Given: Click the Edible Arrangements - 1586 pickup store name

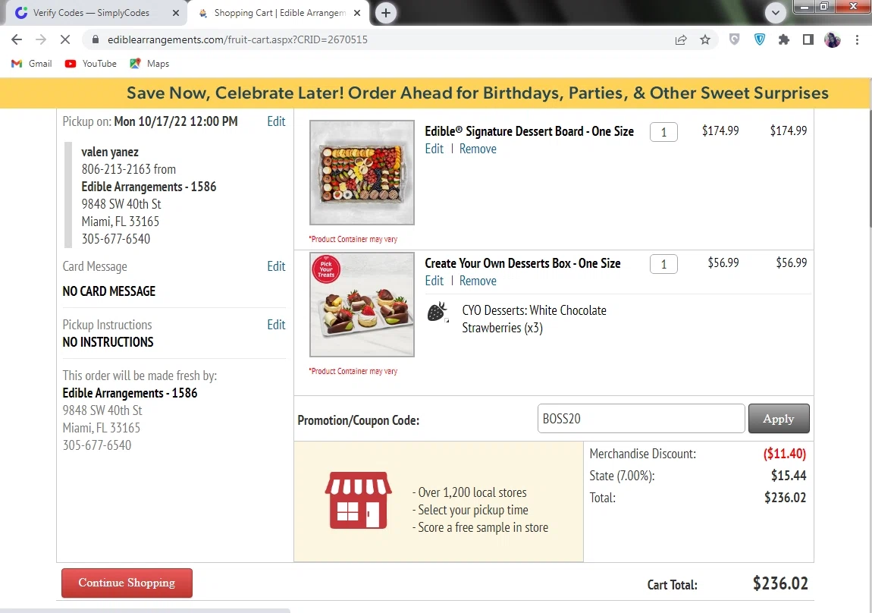Looking at the screenshot, I should tap(149, 187).
